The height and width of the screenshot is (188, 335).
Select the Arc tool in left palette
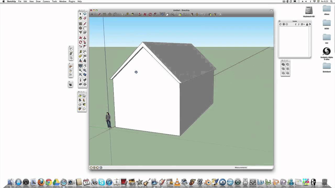click(x=85, y=28)
